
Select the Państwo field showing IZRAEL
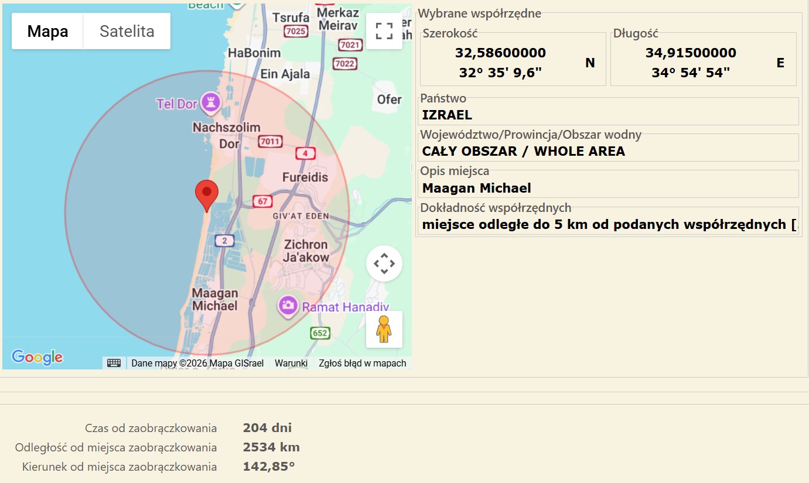coord(608,115)
